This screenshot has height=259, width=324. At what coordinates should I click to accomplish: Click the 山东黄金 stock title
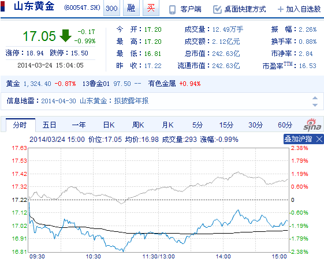pyautogui.click(x=34, y=6)
